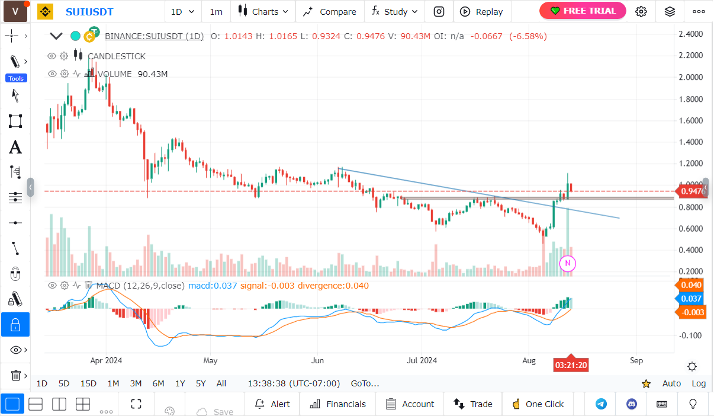The width and height of the screenshot is (714, 416).
Task: Hide the MACD indicator with eye icon
Action: point(52,286)
